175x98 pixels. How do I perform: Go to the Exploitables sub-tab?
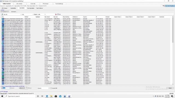(x=13, y=8)
